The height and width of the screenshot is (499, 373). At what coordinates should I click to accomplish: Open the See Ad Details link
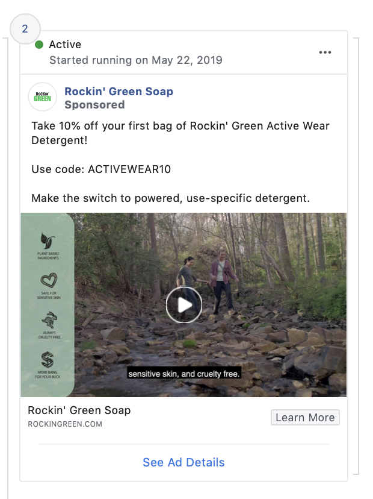point(183,462)
